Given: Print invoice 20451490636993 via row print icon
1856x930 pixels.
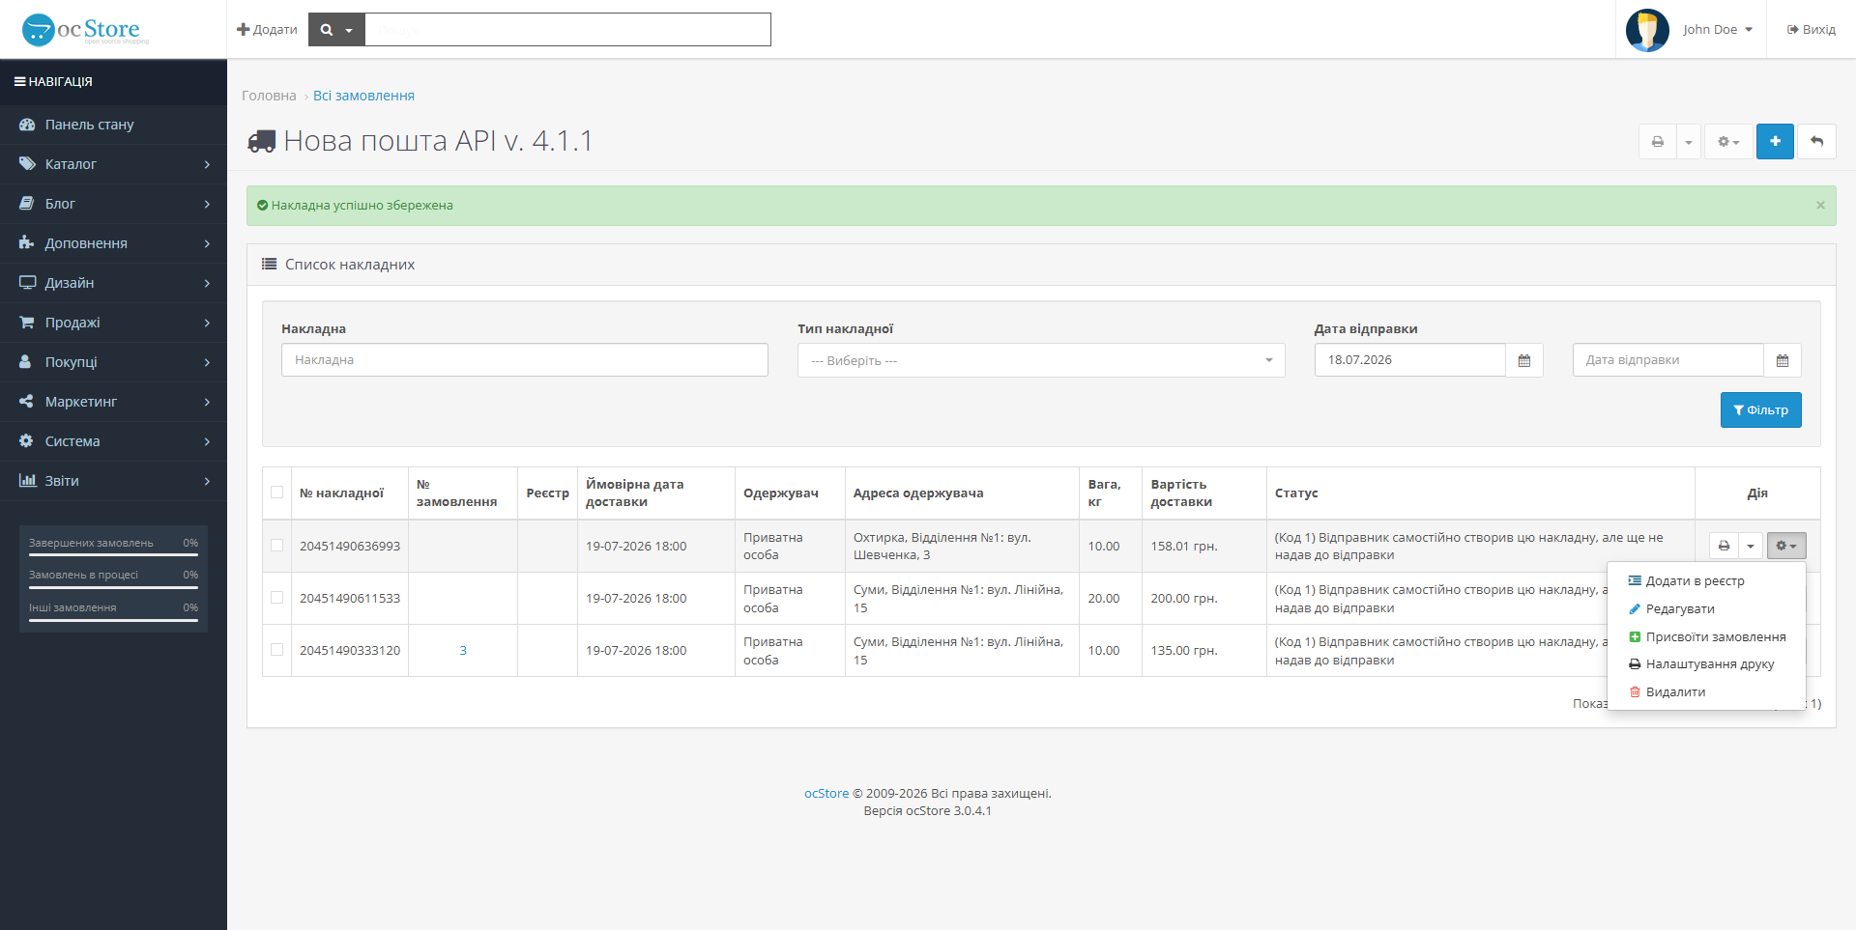Looking at the screenshot, I should [1724, 546].
